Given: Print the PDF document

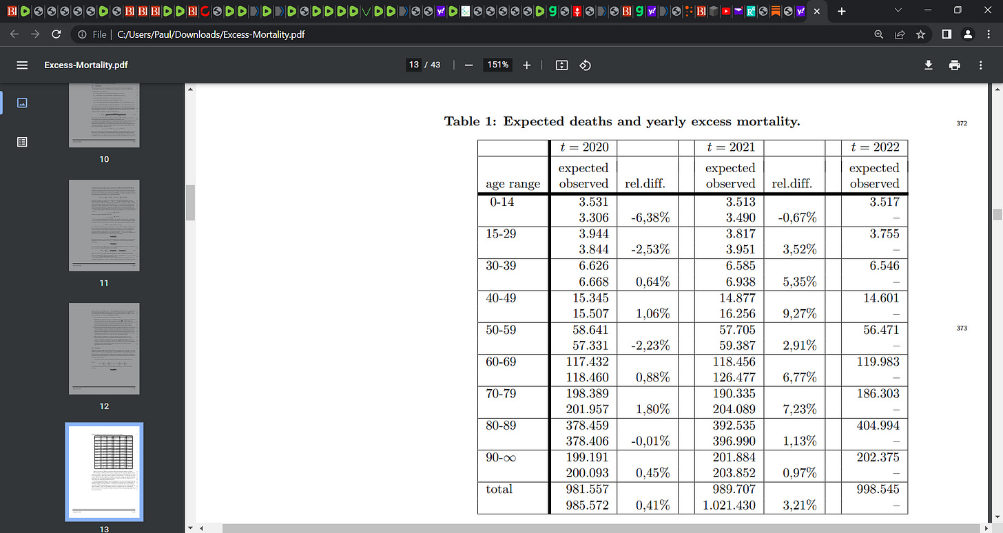Looking at the screenshot, I should (954, 65).
